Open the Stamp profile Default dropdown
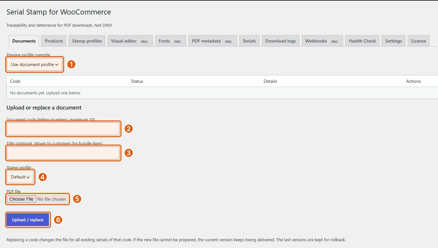This screenshot has width=438, height=248. click(20, 177)
